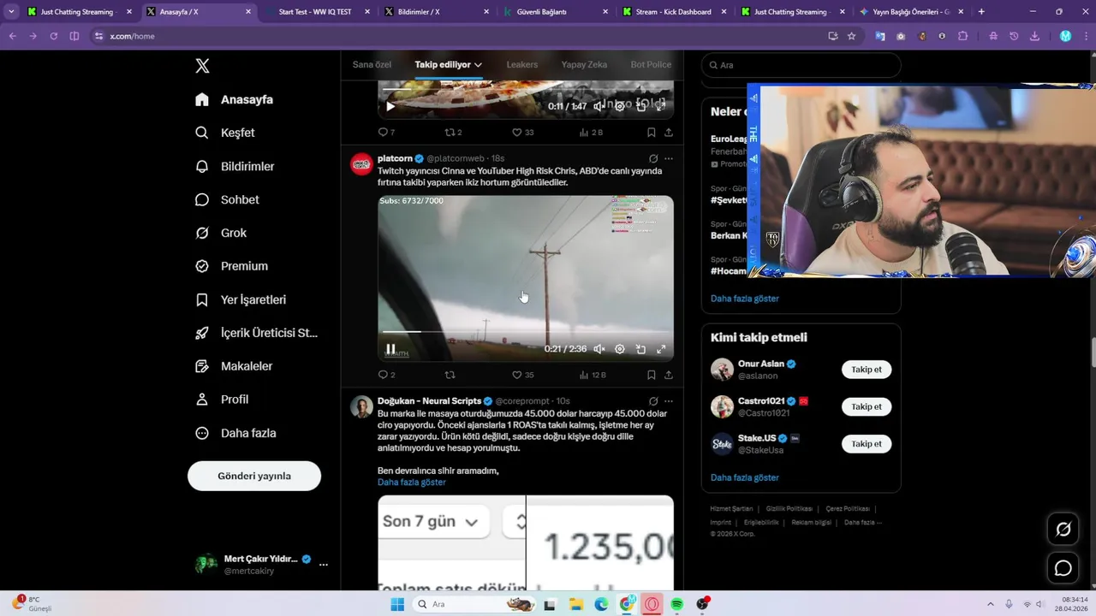Play the top pizza video
The height and width of the screenshot is (616, 1096).
point(390,106)
